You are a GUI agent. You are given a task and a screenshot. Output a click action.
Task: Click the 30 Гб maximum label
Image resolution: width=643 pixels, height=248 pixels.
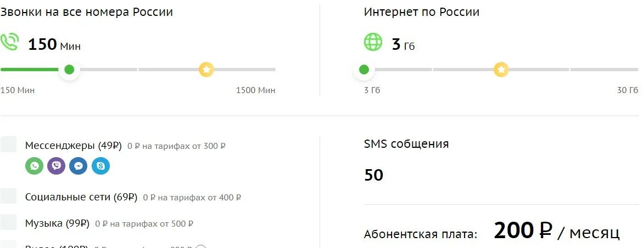628,90
